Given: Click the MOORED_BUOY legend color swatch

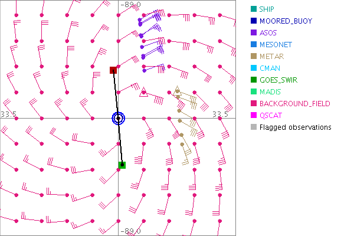Looking at the screenshot, I should tap(253, 21).
